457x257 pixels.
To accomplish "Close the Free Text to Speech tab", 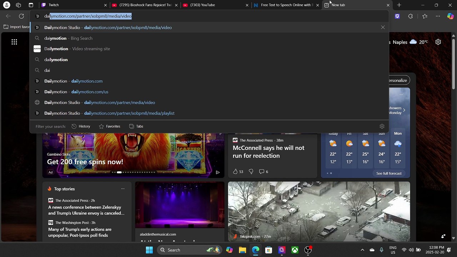I will [317, 5].
